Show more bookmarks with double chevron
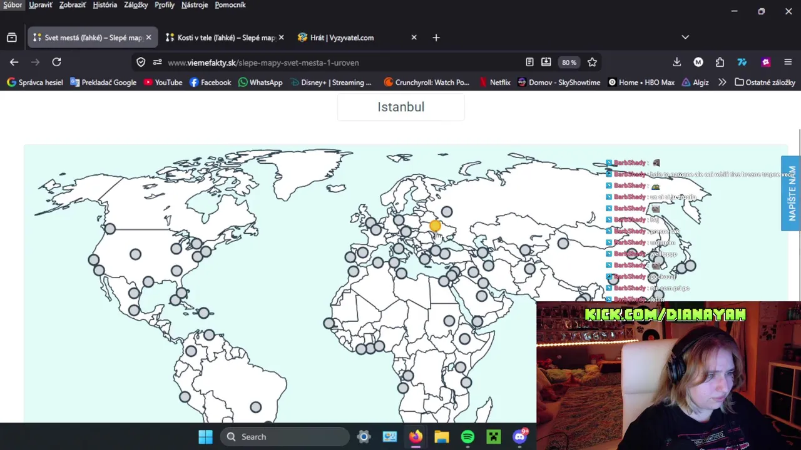Viewport: 801px width, 450px height. (x=722, y=82)
